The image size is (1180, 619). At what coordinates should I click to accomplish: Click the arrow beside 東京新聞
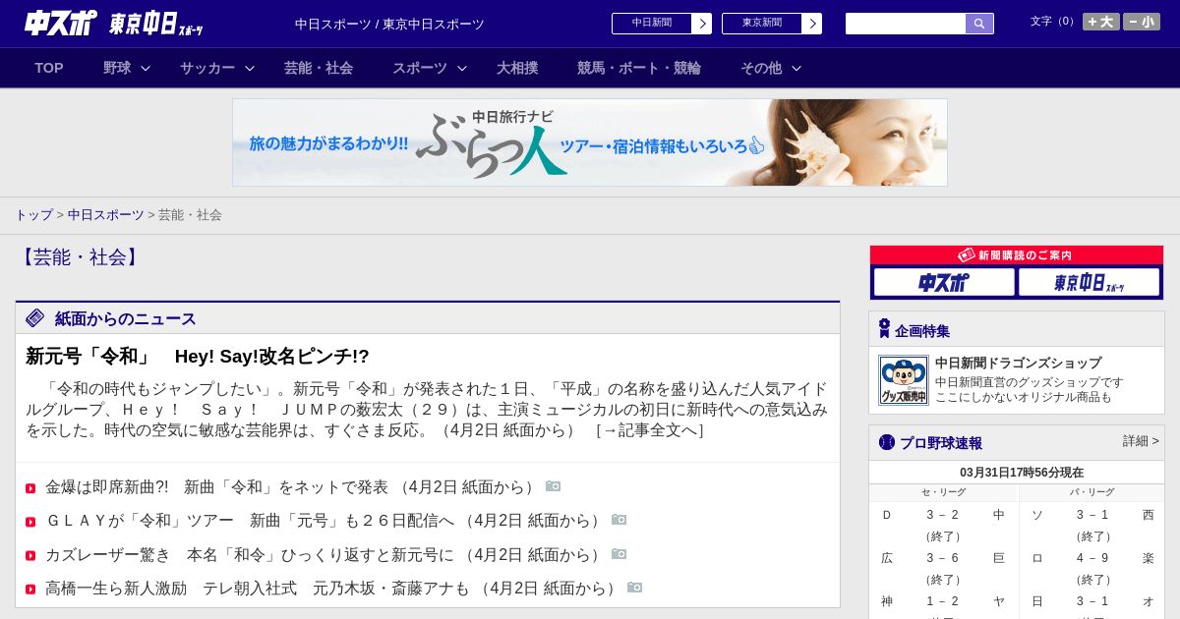(812, 24)
